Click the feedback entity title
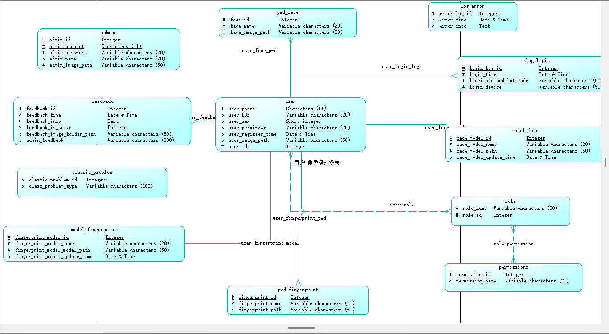The image size is (609, 334). click(x=102, y=101)
